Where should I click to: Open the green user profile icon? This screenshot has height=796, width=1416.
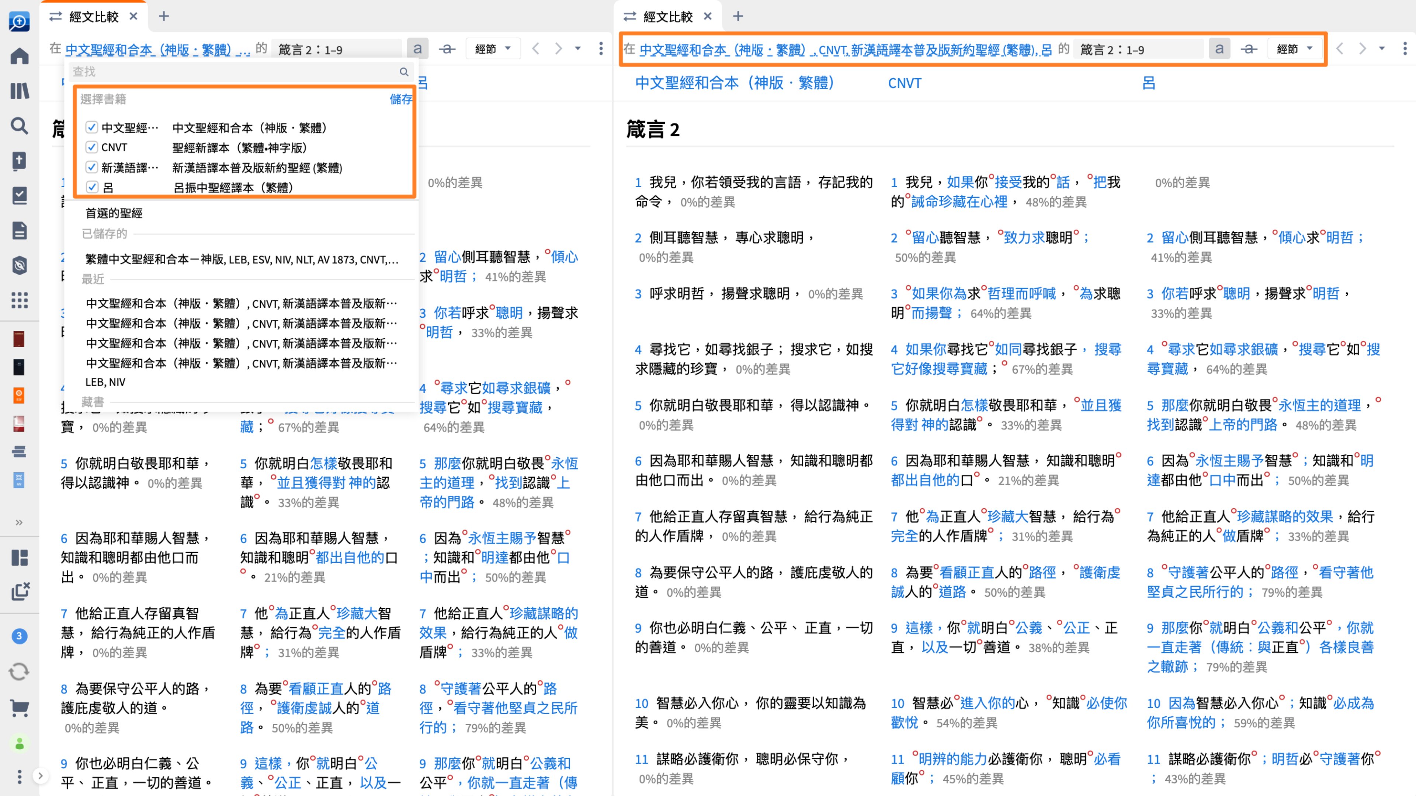point(19,744)
